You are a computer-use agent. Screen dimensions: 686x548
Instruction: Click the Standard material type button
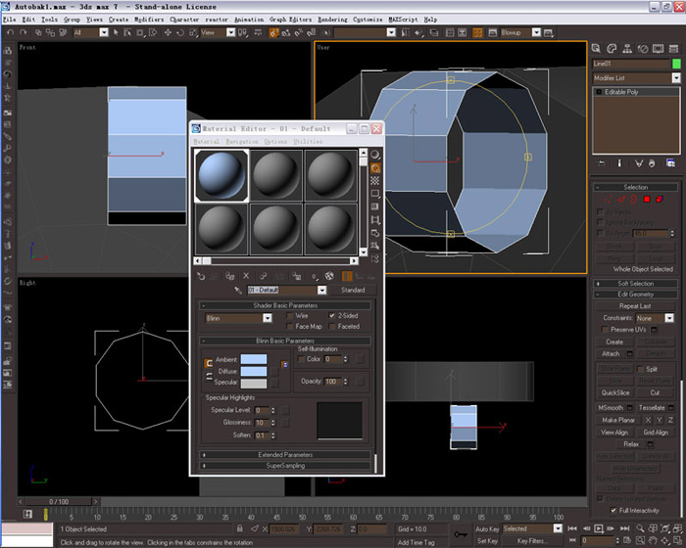tap(353, 291)
